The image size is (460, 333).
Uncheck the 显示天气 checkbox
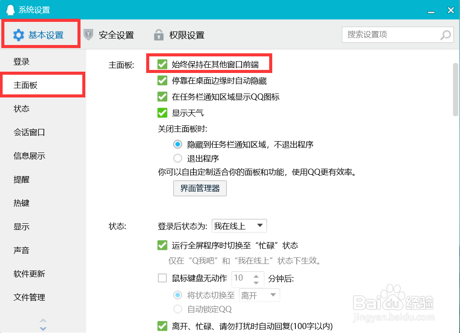pyautogui.click(x=162, y=113)
